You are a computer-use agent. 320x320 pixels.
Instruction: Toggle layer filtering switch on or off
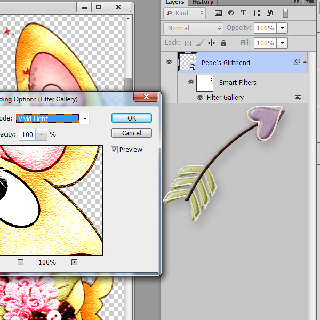pyautogui.click(x=285, y=13)
